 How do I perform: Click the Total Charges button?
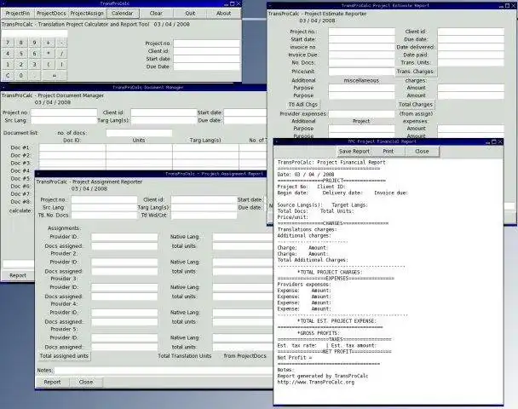point(415,105)
